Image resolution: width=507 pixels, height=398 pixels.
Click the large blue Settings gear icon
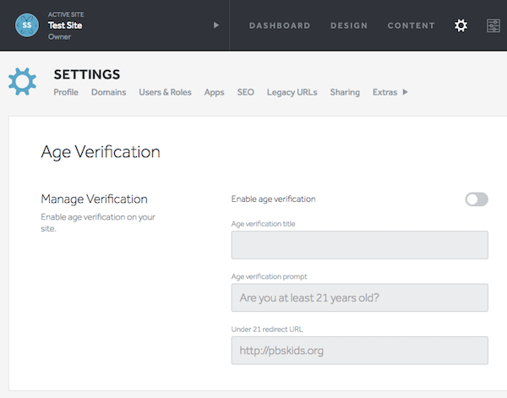pos(23,81)
